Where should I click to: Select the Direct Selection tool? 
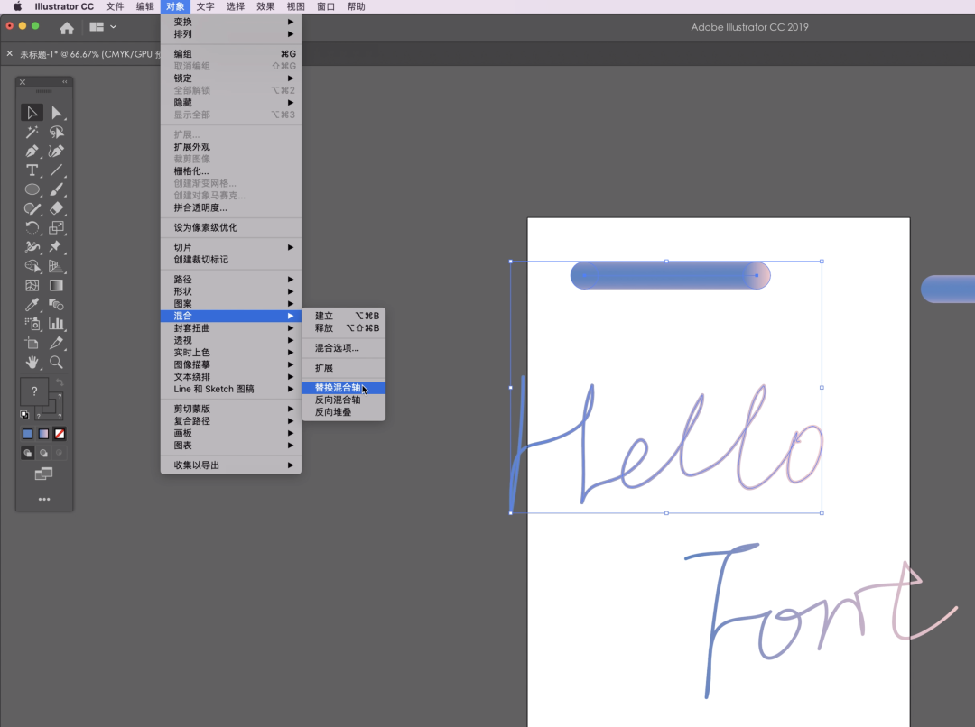coord(56,113)
